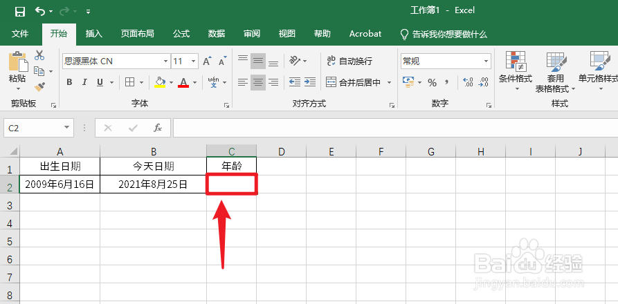Screen dimensions: 618x304
Task: Click the Name Box showing C2
Action: [x=39, y=129]
